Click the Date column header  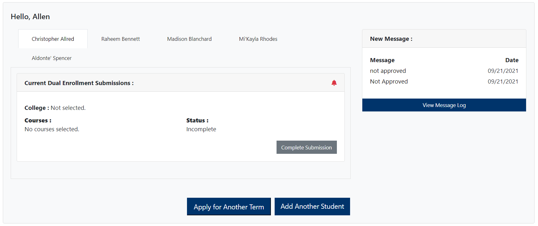(512, 60)
